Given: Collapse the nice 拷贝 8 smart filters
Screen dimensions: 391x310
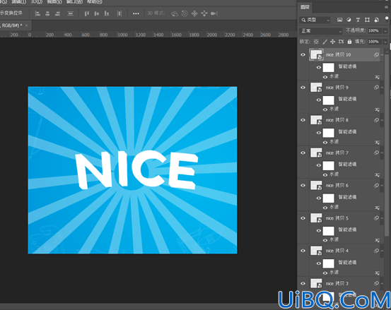Looking at the screenshot, I should (382, 120).
